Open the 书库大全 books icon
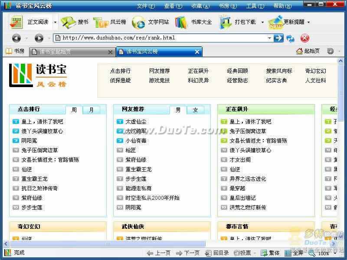This screenshot has height=260, width=347. 181,23
